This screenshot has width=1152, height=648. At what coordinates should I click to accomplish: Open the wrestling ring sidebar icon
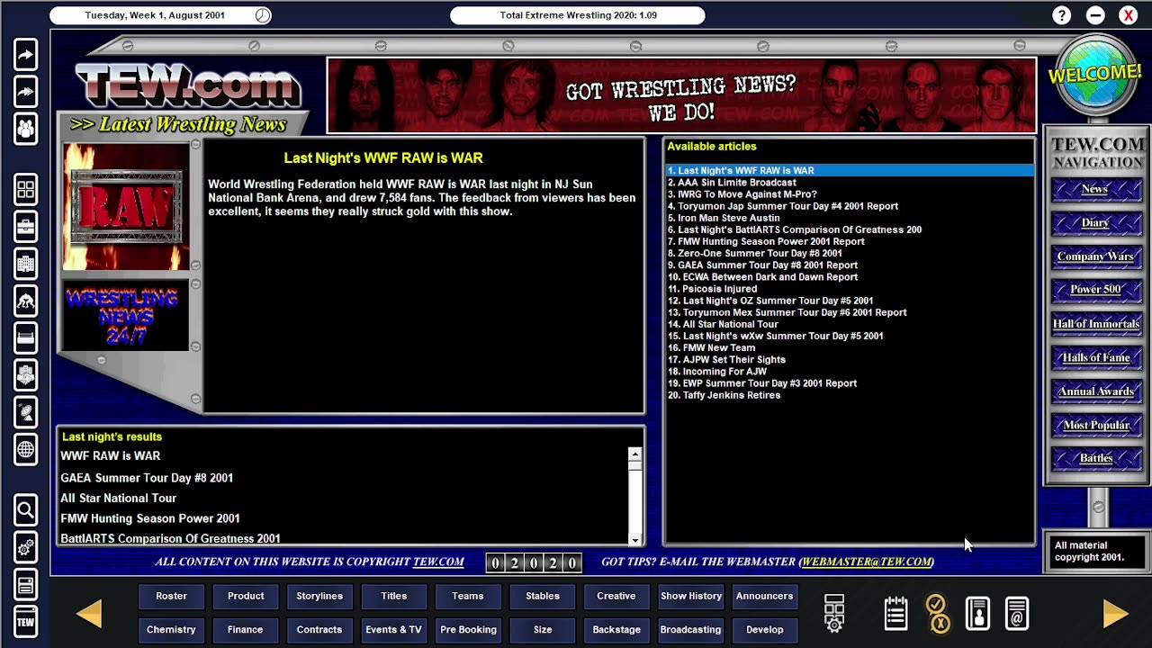click(25, 338)
